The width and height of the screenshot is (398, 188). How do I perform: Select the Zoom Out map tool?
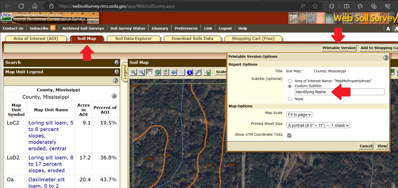point(142,72)
